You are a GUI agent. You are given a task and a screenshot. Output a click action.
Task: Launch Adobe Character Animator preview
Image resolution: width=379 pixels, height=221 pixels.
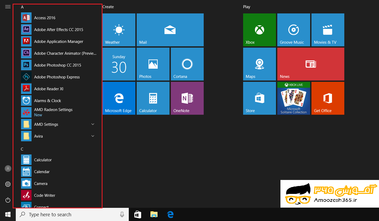(59, 53)
